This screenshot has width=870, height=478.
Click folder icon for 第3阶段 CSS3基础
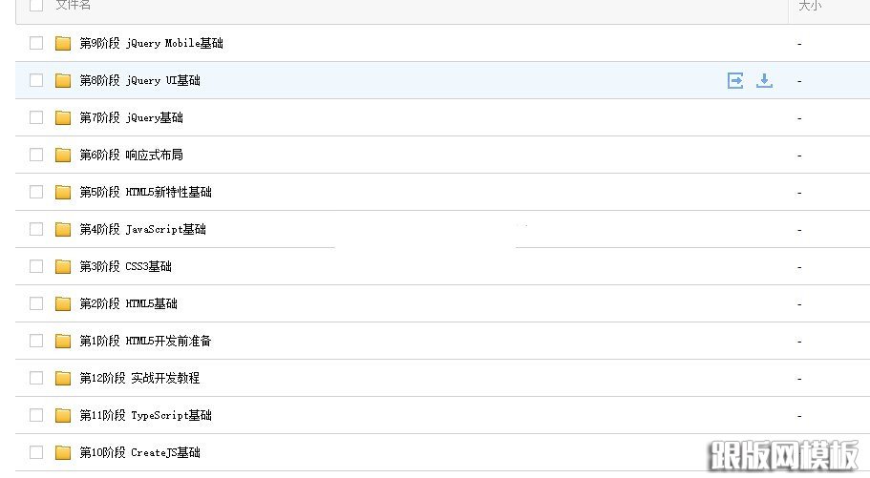point(63,266)
